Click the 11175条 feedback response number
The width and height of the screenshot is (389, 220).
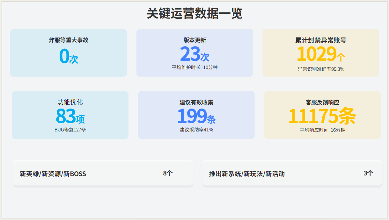tap(322, 117)
